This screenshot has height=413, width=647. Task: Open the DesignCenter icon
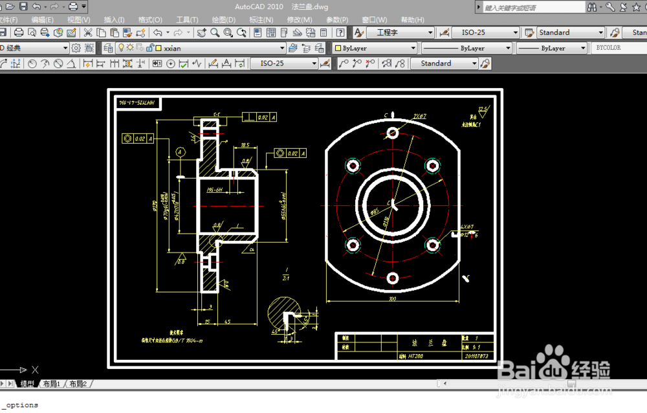coord(271,32)
